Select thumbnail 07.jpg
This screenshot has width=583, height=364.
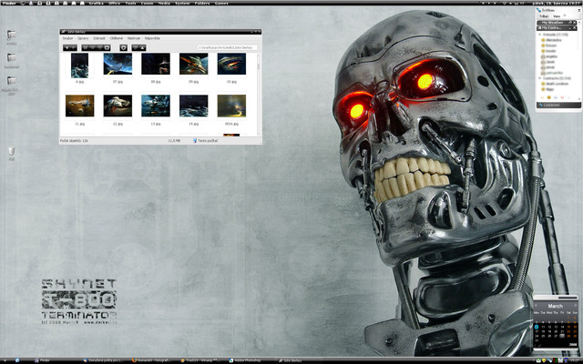(x=118, y=64)
